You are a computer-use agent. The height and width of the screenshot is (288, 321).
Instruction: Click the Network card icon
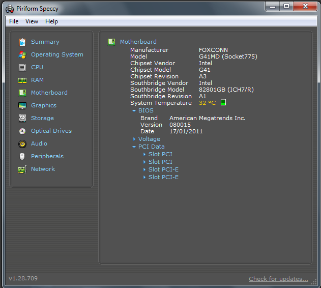coord(22,169)
